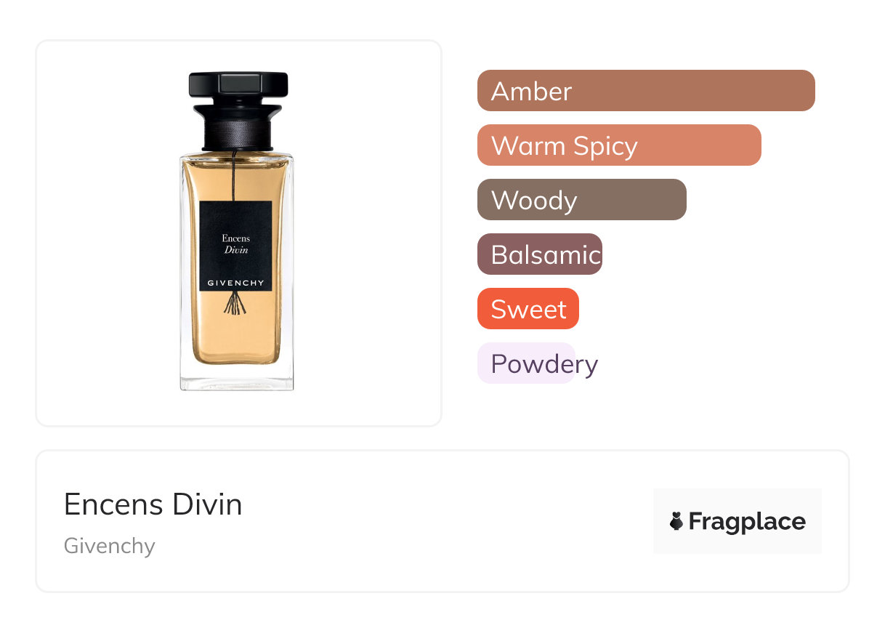
Task: Click the square top of the bottle stopper
Action: point(238,82)
